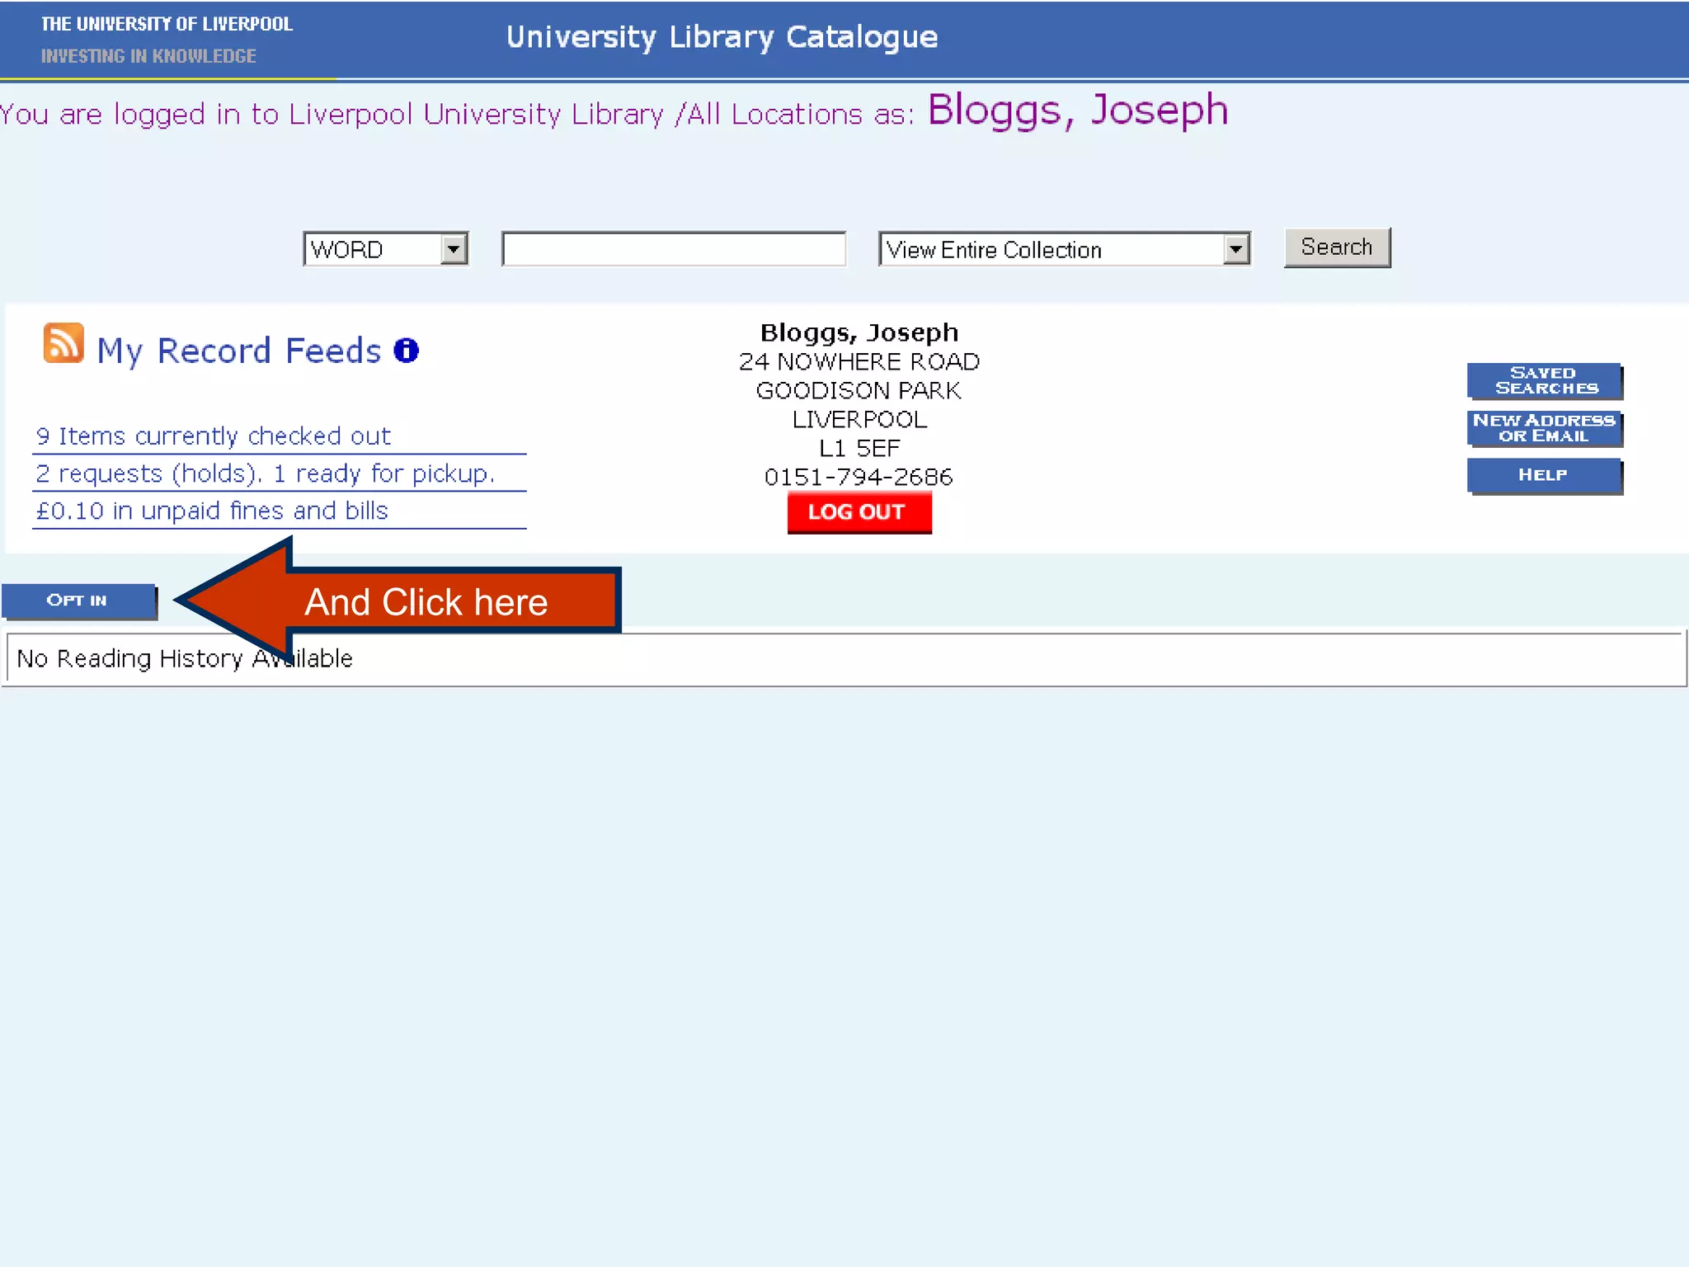The width and height of the screenshot is (1689, 1267).
Task: Click The University of Liverpool logo
Action: click(167, 39)
